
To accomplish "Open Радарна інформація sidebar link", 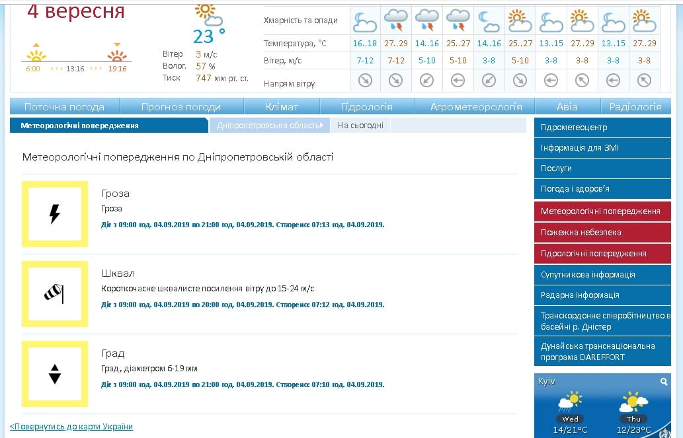I will coord(602,295).
